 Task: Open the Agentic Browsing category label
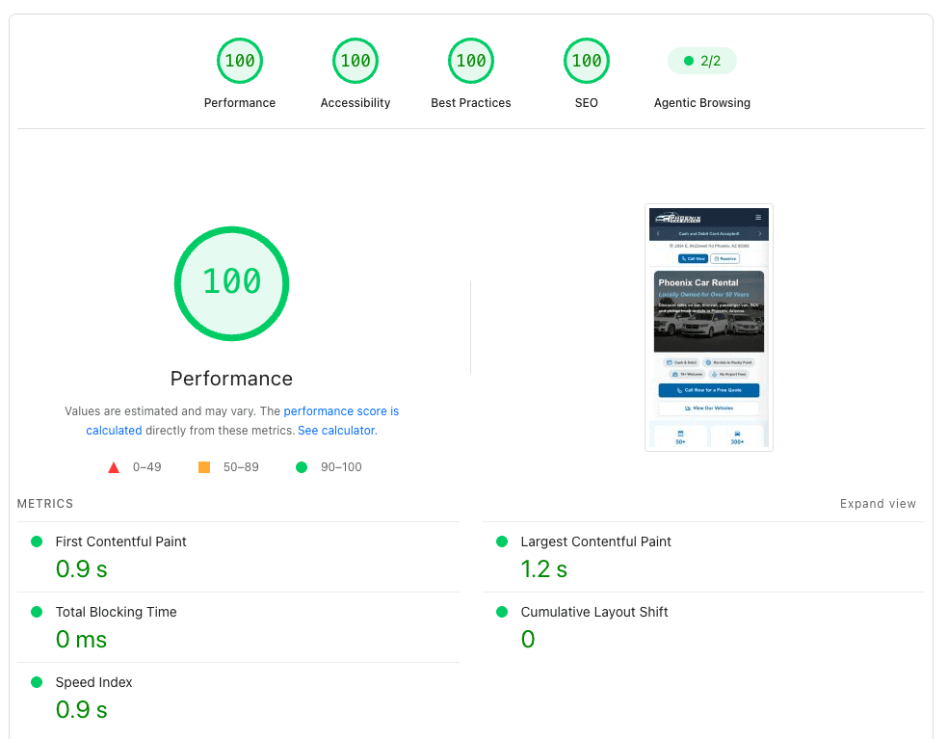click(702, 103)
